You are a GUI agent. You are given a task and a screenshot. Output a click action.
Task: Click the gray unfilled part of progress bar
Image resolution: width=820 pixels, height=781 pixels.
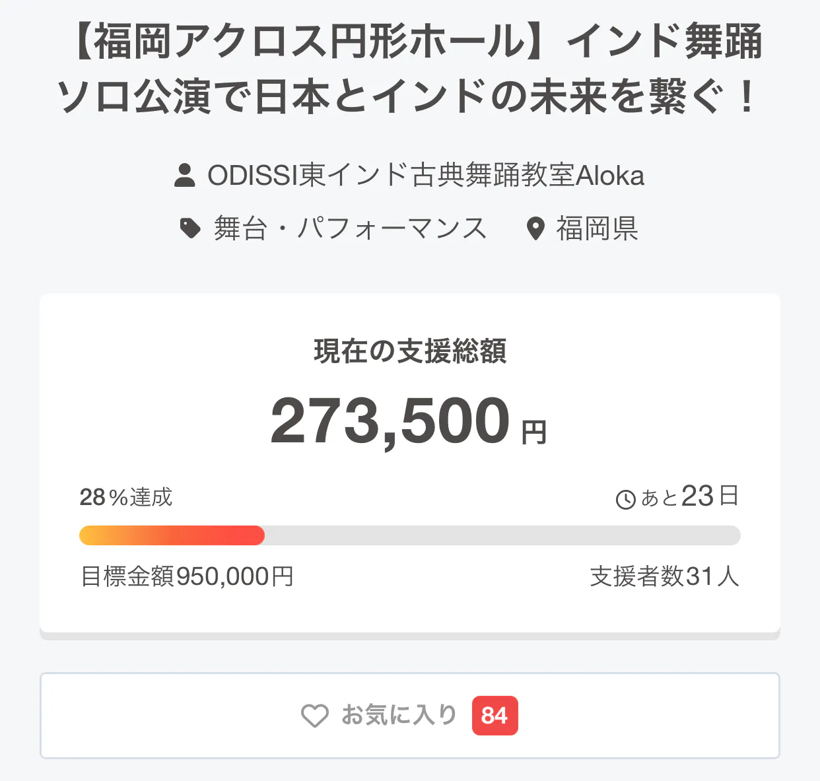coord(502,535)
